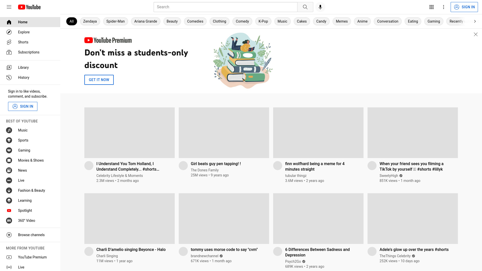Open Movies & Shows in sidebar

pyautogui.click(x=30, y=160)
